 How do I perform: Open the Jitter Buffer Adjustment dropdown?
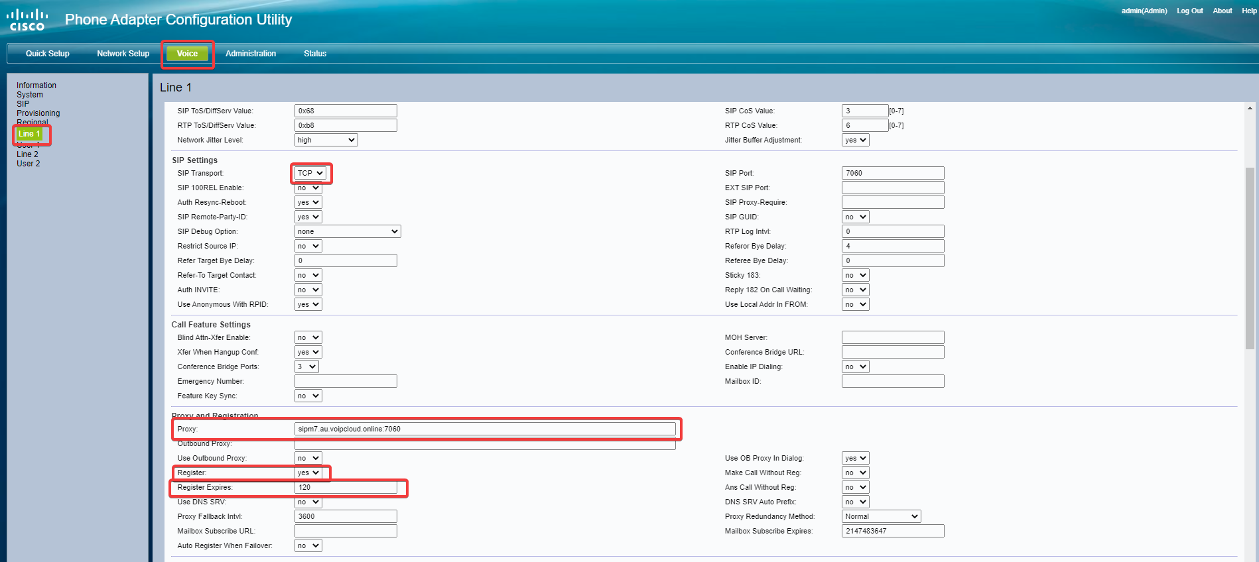[856, 140]
